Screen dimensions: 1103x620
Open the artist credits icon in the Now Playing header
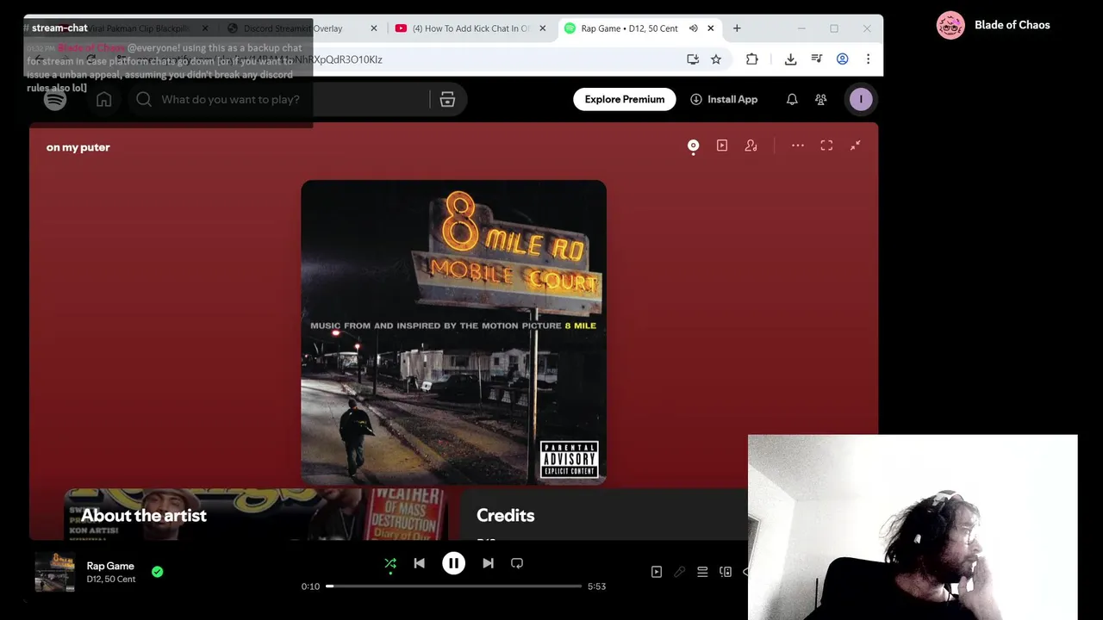coord(751,146)
